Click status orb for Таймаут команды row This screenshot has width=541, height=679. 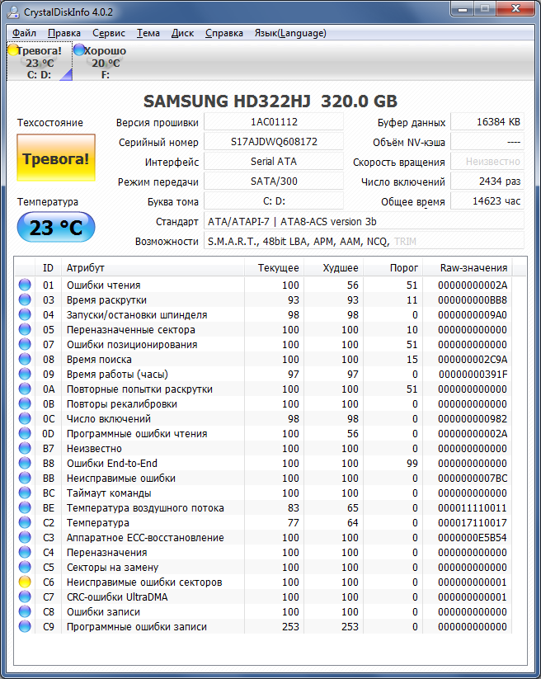pyautogui.click(x=25, y=493)
